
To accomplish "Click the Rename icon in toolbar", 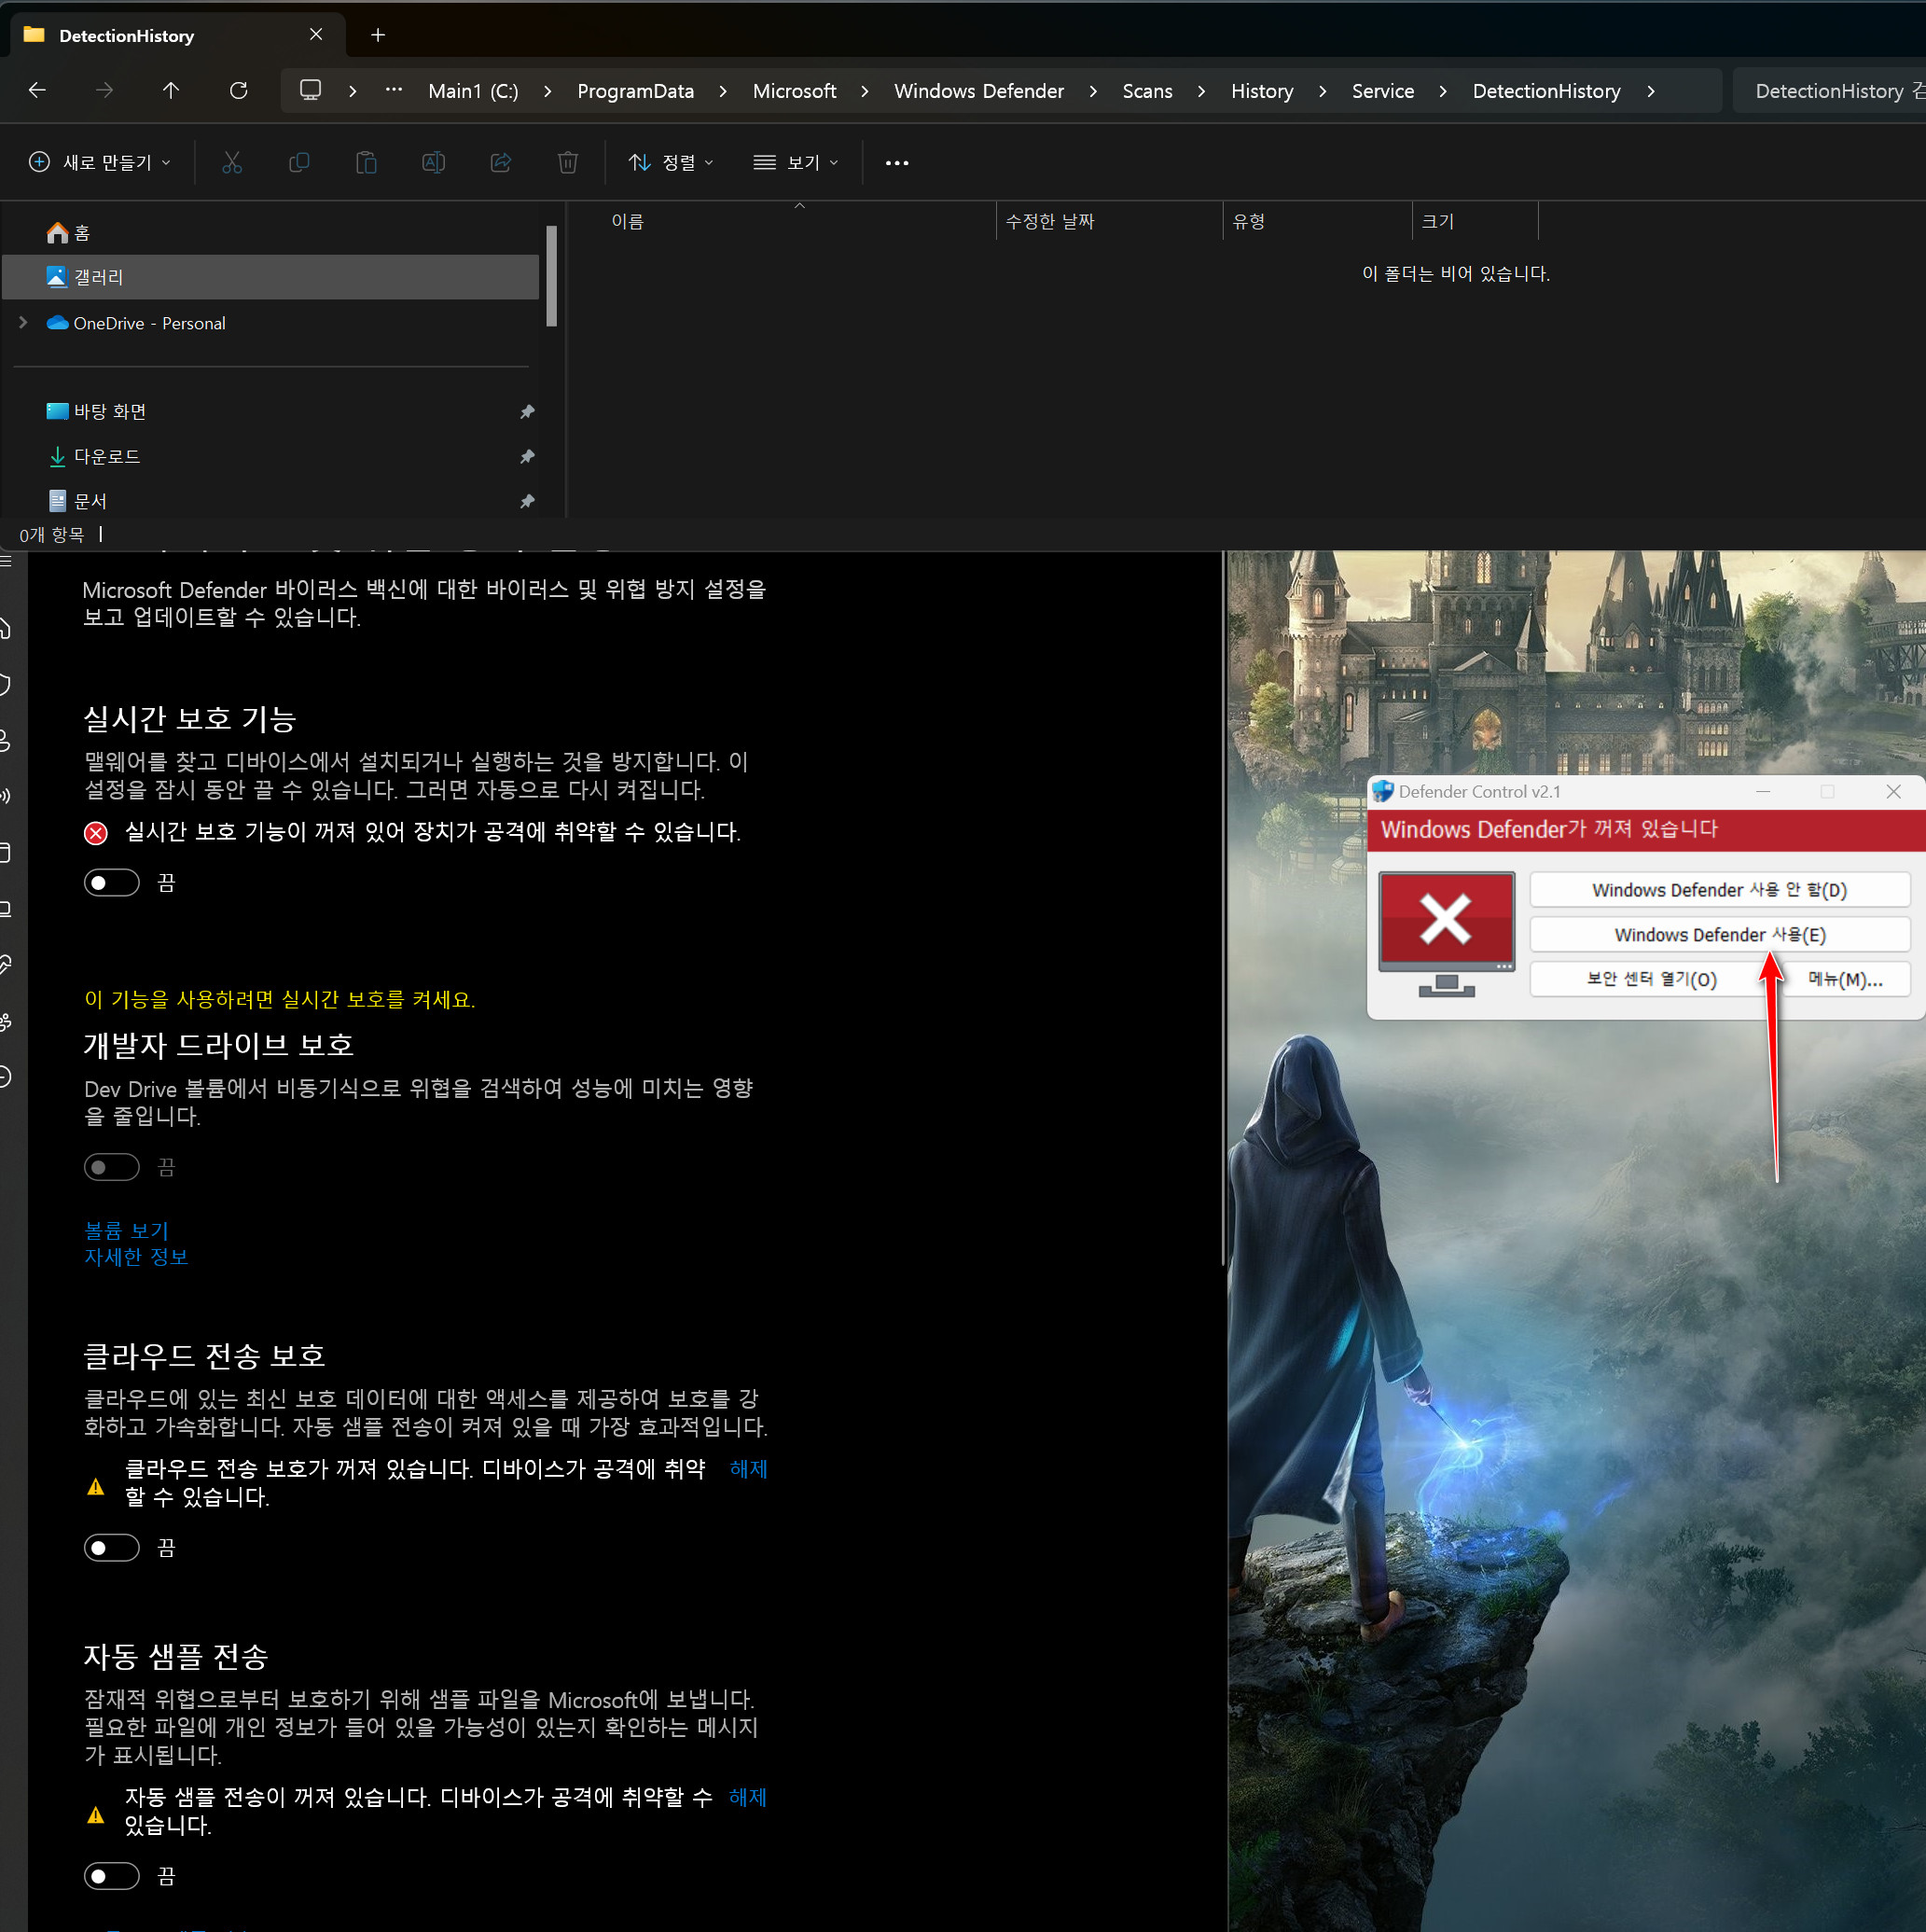I will tap(433, 162).
